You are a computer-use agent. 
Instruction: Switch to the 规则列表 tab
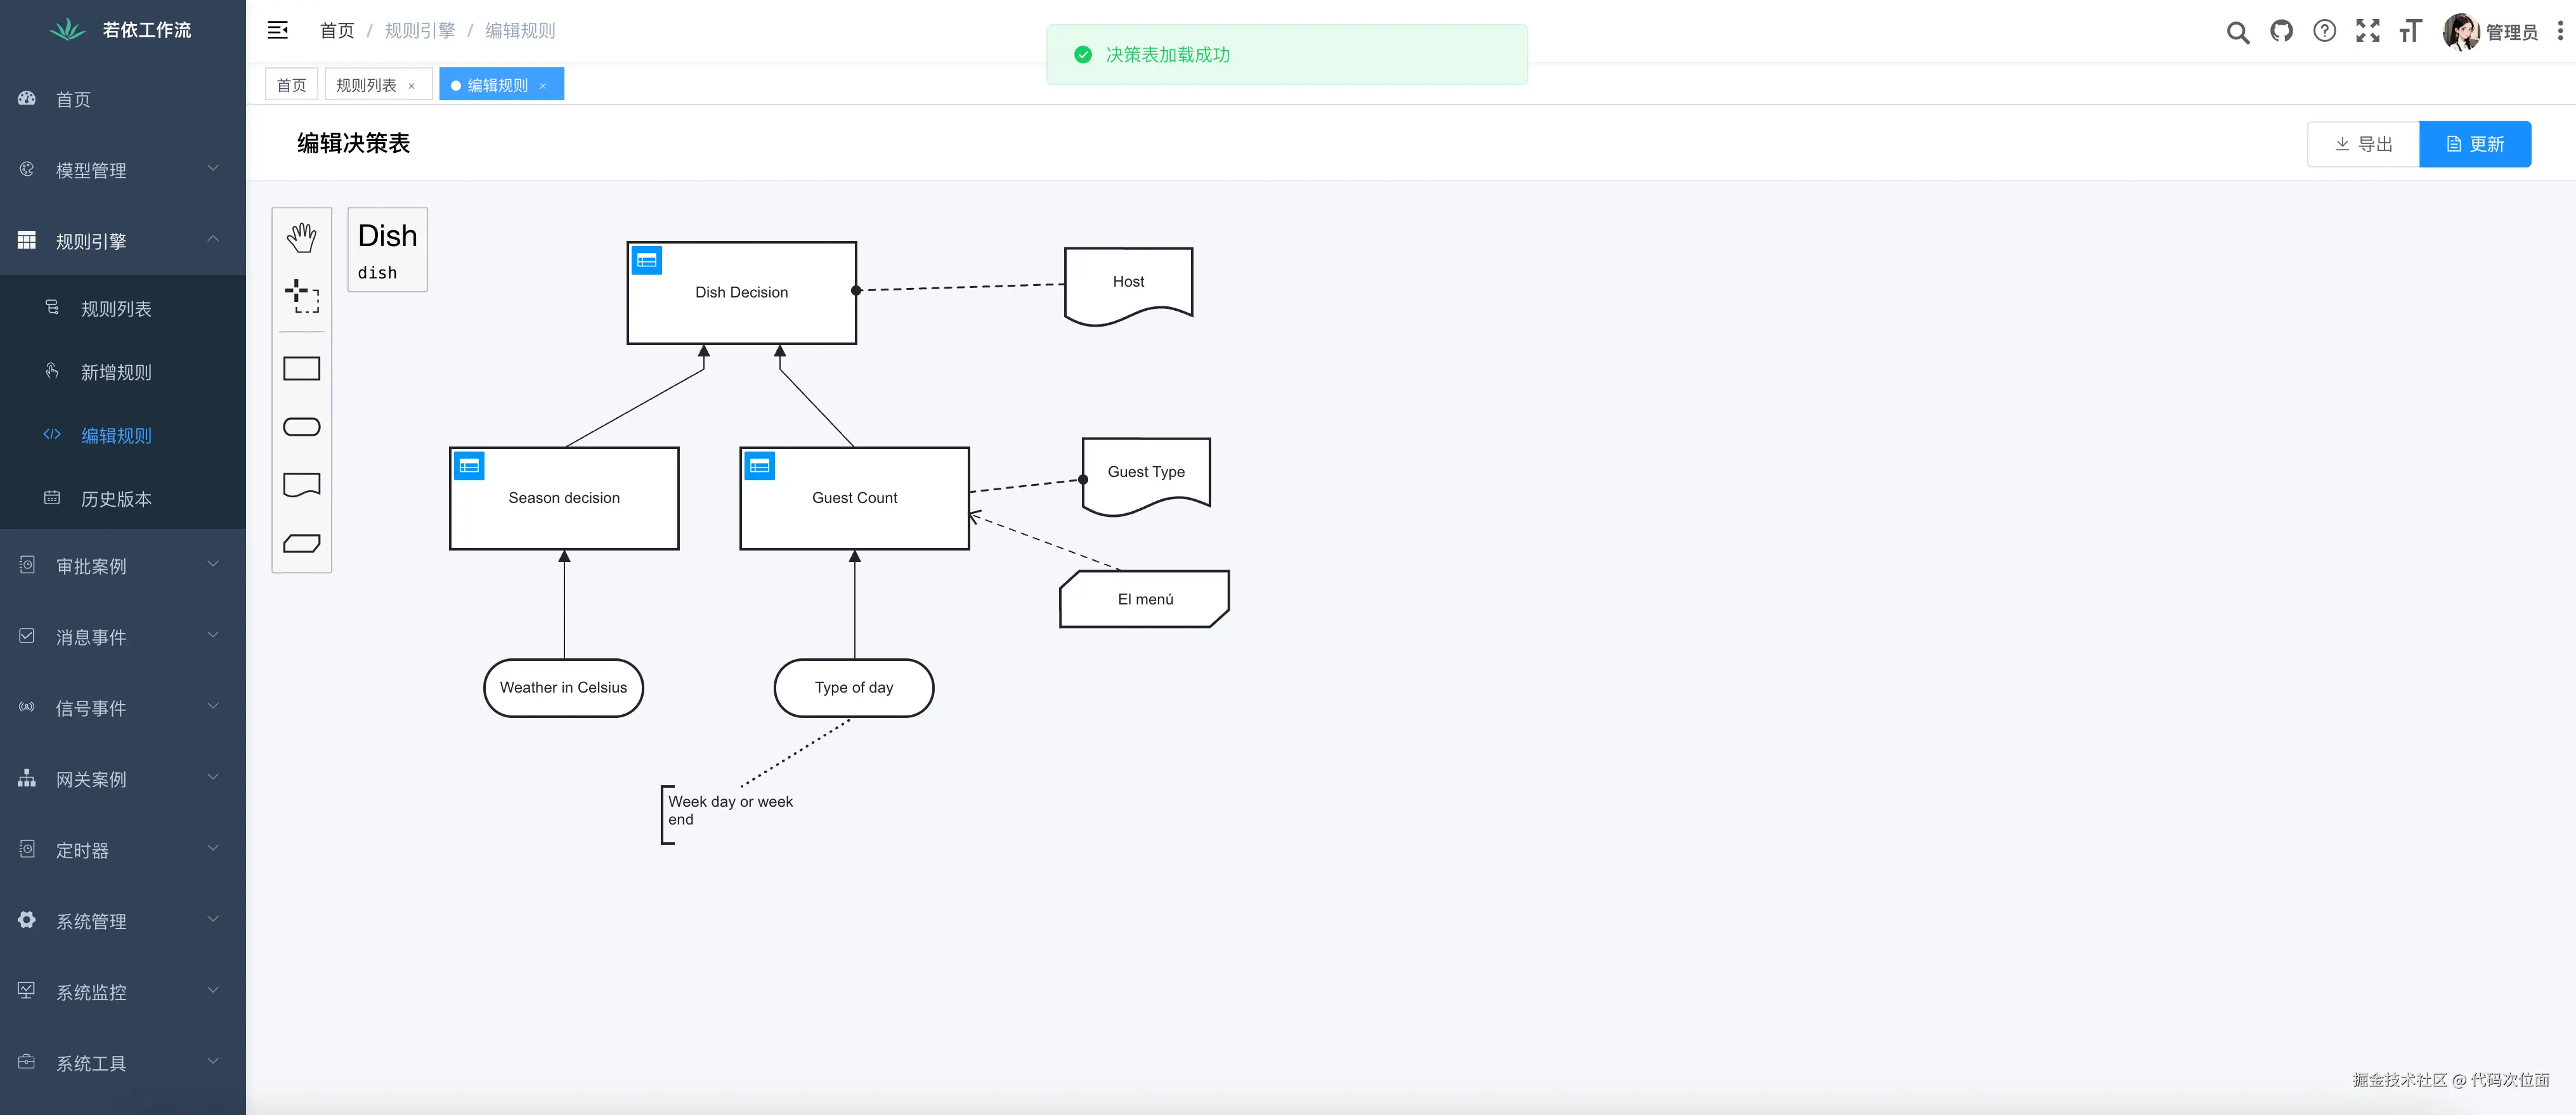tap(366, 85)
